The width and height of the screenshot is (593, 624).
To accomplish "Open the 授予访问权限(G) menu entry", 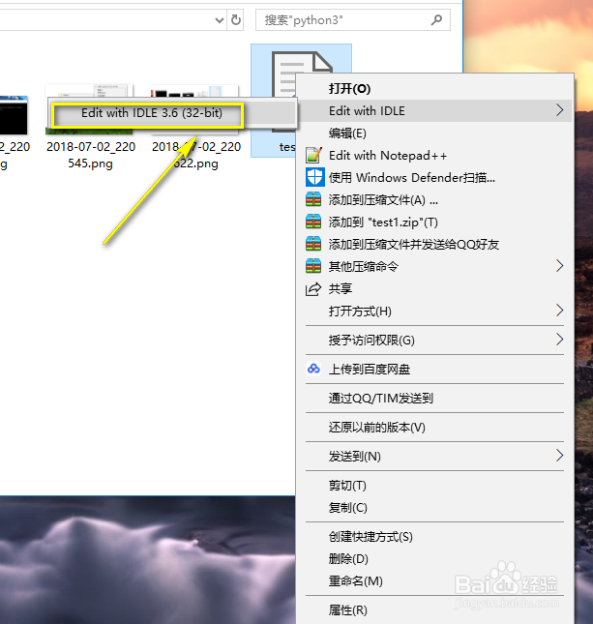I will click(435, 340).
